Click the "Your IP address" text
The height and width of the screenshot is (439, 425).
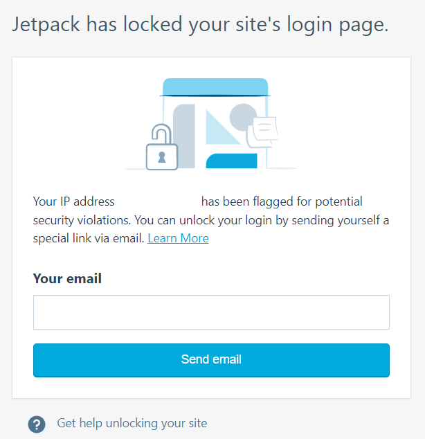click(x=73, y=202)
